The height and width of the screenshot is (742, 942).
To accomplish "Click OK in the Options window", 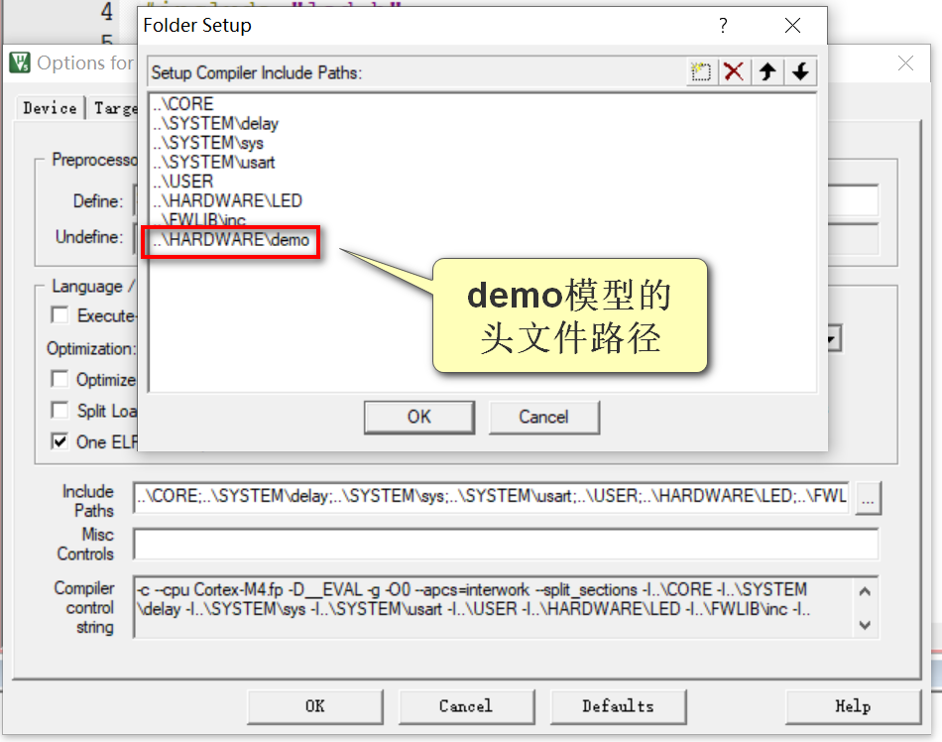I will point(314,706).
